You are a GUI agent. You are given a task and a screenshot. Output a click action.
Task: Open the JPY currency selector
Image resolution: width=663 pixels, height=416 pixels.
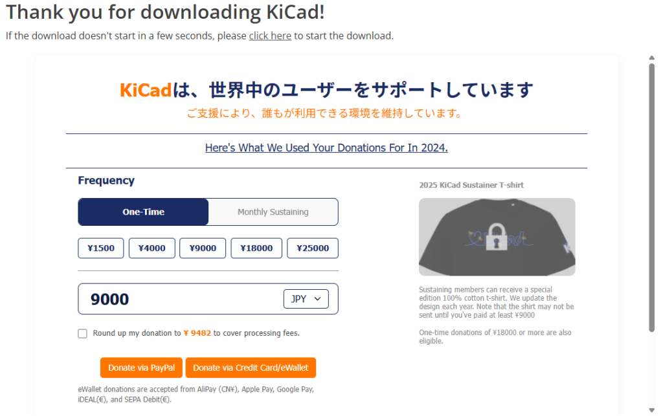tap(306, 299)
